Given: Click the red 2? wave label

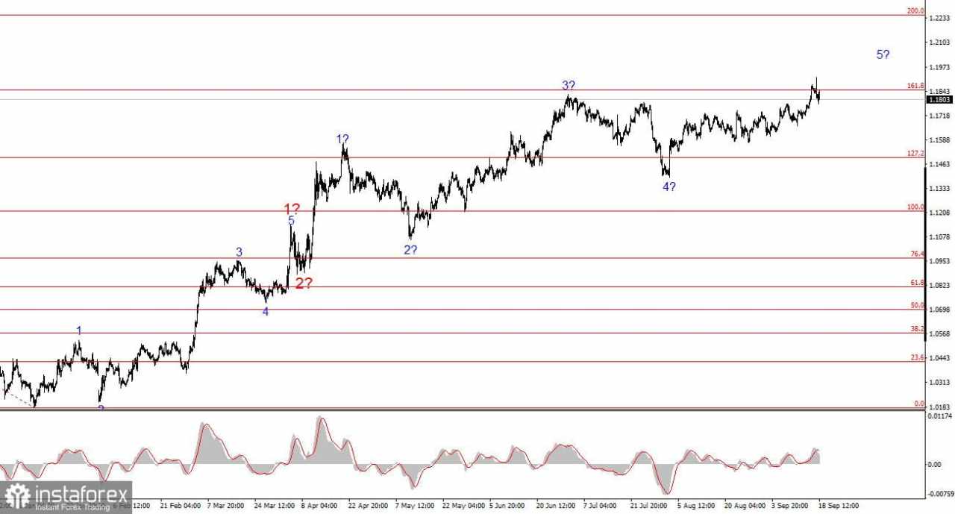Looking at the screenshot, I should [x=304, y=283].
